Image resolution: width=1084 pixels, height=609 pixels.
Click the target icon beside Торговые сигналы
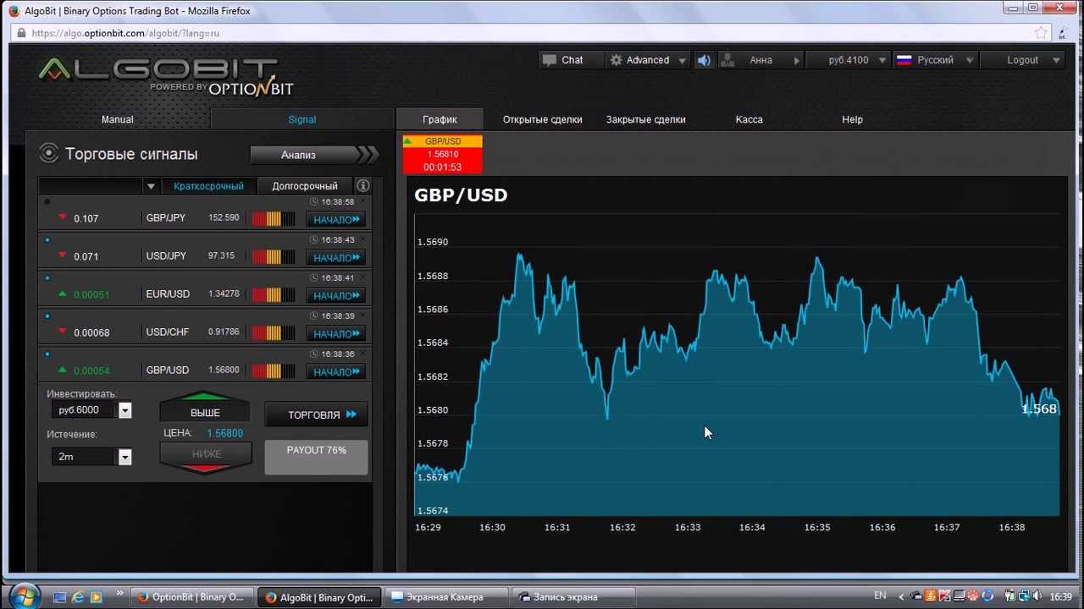pyautogui.click(x=49, y=153)
